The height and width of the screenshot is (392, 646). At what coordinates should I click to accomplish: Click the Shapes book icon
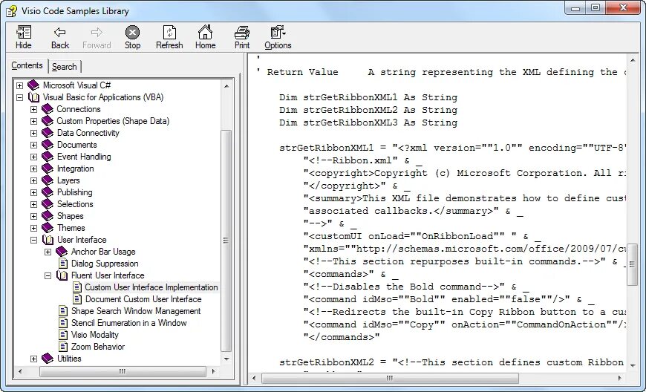point(48,216)
